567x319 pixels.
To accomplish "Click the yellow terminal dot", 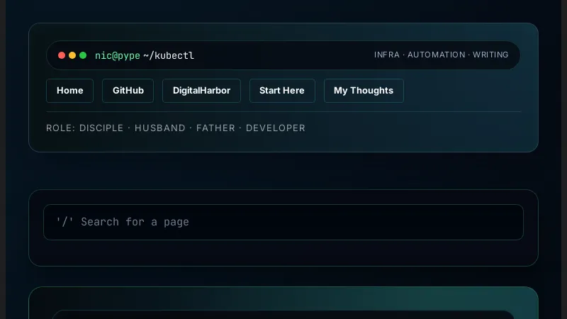I will pos(72,55).
